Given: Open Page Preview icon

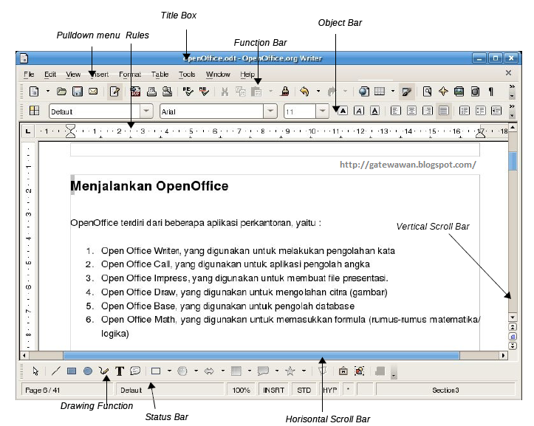Looking at the screenshot, I should click(x=167, y=92).
